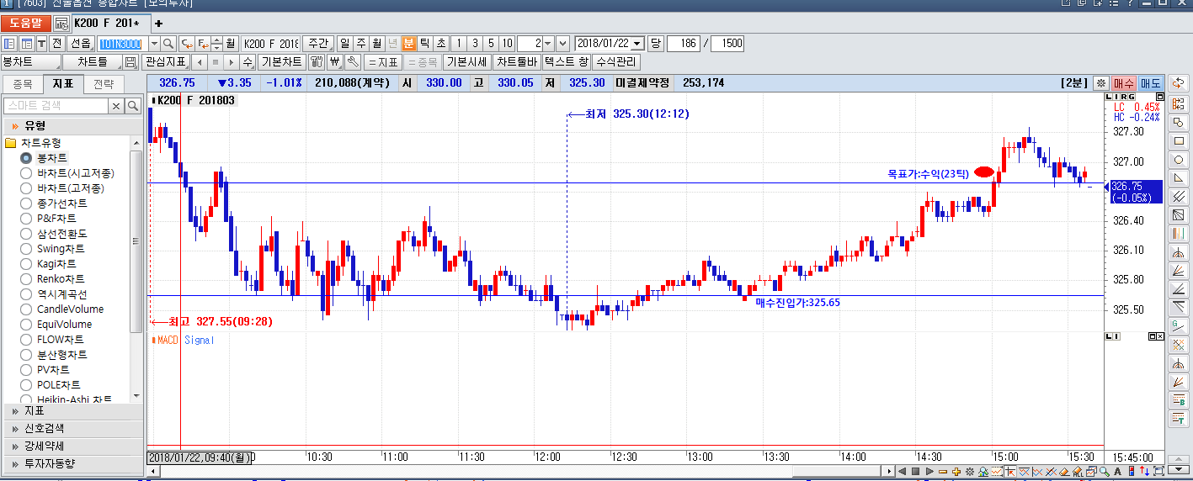Toggle the 차트툴바 button
This screenshot has width=1193, height=481.
tap(516, 62)
